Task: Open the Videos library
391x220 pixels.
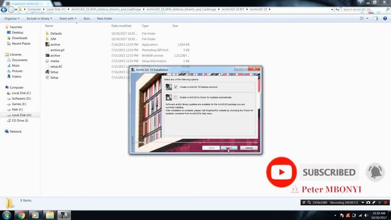Action: 16,76
